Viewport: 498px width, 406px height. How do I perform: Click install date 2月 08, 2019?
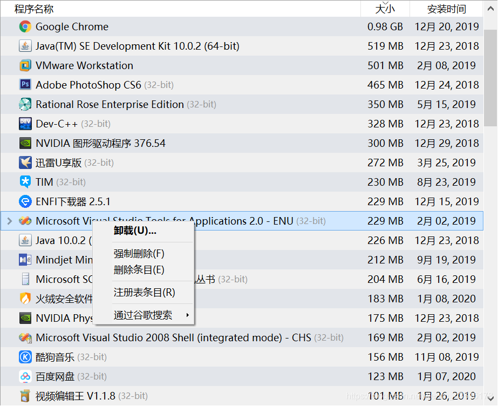(x=447, y=65)
